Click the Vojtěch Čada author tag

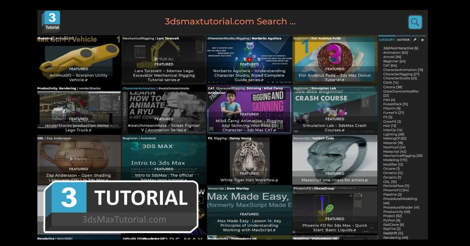coord(323,138)
